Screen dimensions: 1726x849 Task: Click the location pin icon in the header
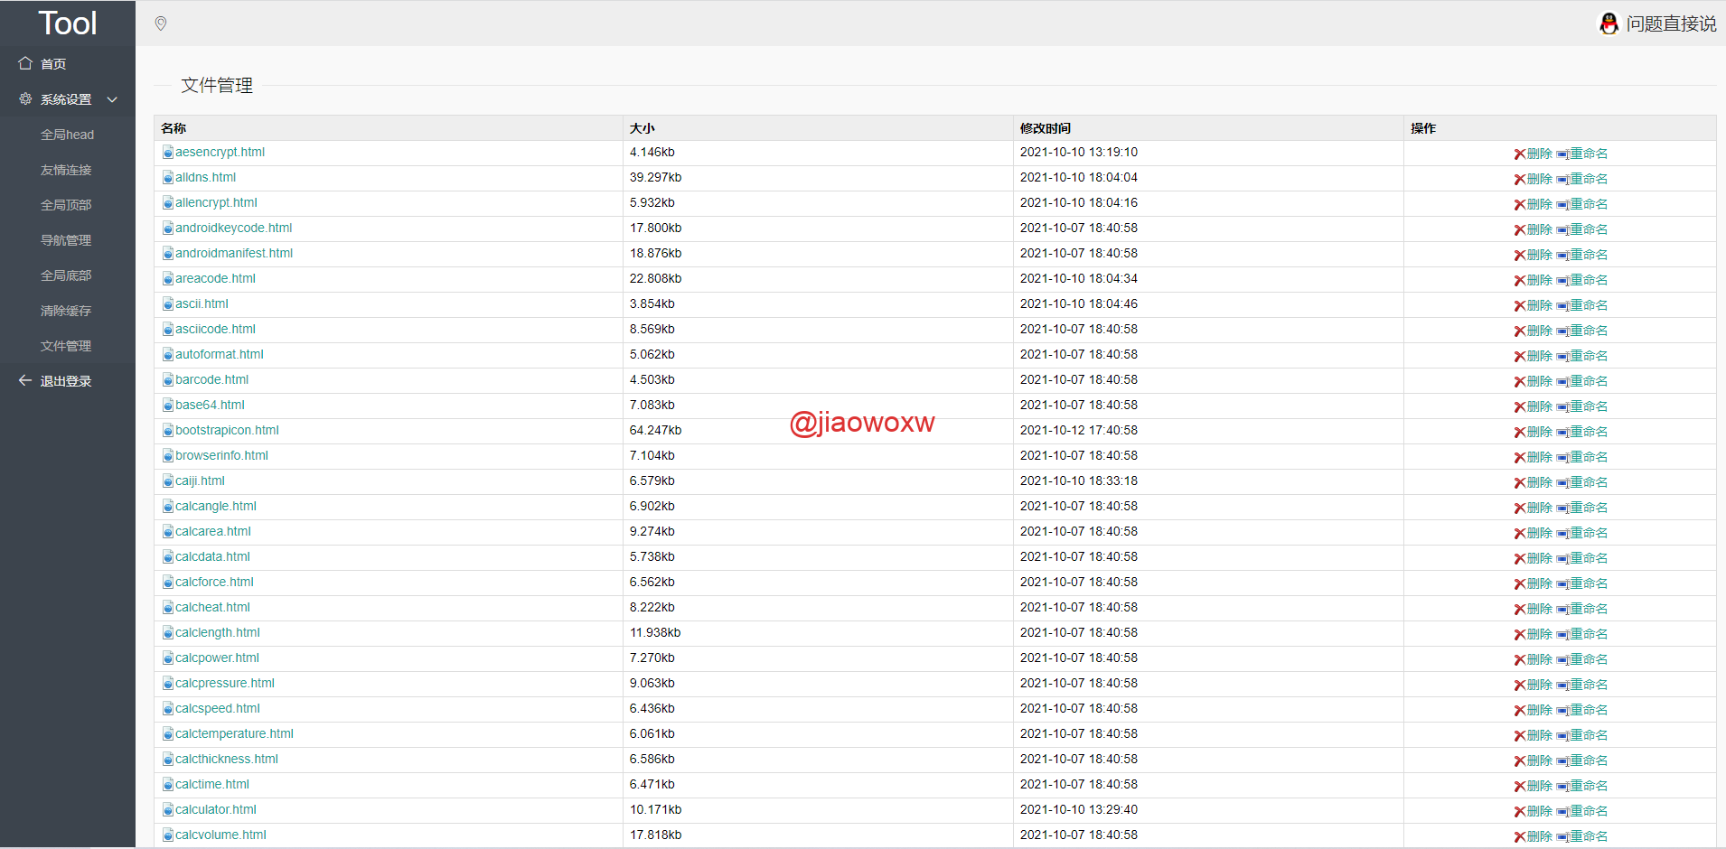pyautogui.click(x=161, y=23)
